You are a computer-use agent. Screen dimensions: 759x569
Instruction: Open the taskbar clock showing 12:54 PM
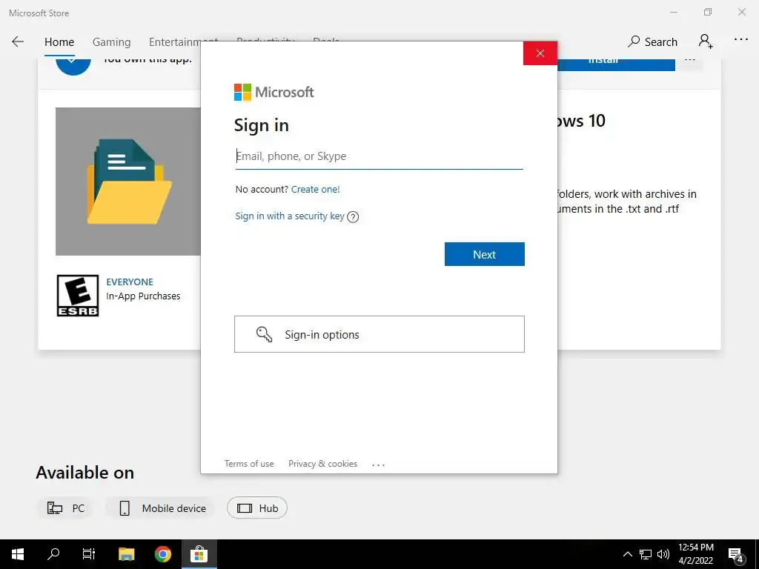point(695,554)
